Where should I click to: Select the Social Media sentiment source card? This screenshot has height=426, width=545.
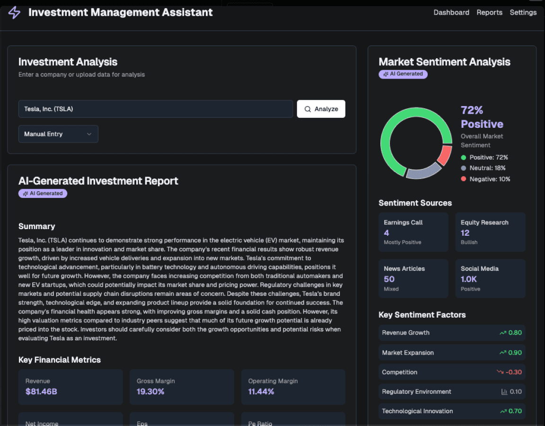coord(490,278)
